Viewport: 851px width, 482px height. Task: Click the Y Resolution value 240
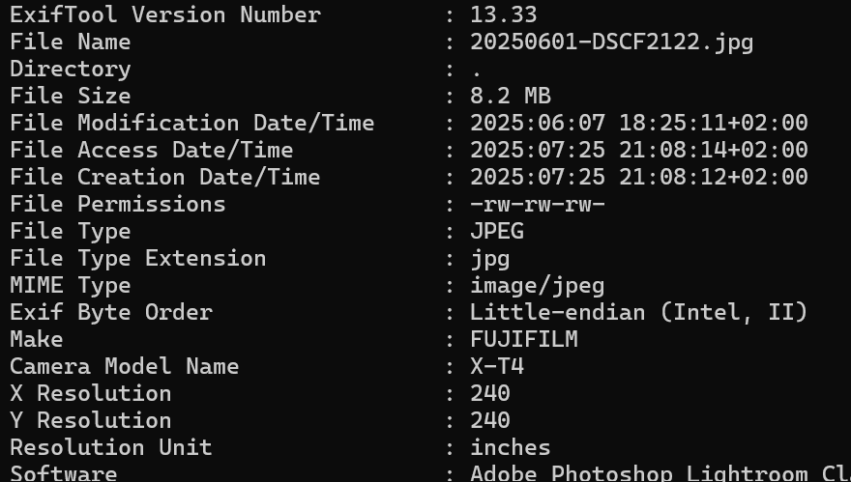(x=489, y=421)
